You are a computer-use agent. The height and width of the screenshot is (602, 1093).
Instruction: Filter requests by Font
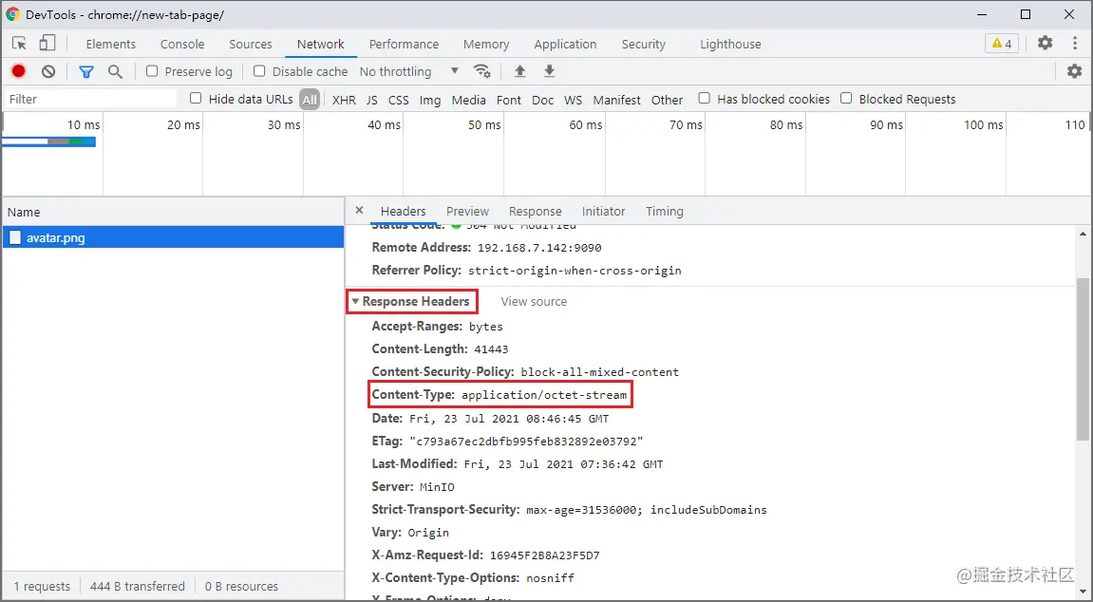509,100
